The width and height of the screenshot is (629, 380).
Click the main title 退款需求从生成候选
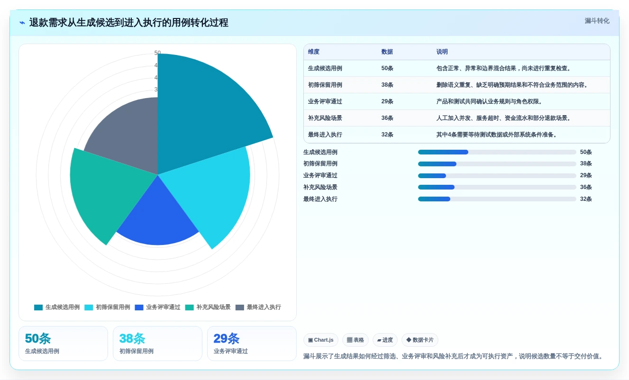point(128,23)
